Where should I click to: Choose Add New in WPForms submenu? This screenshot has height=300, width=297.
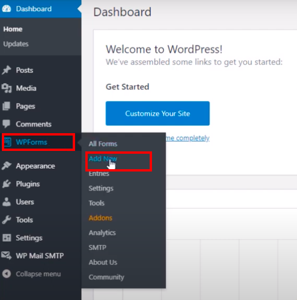pos(103,158)
